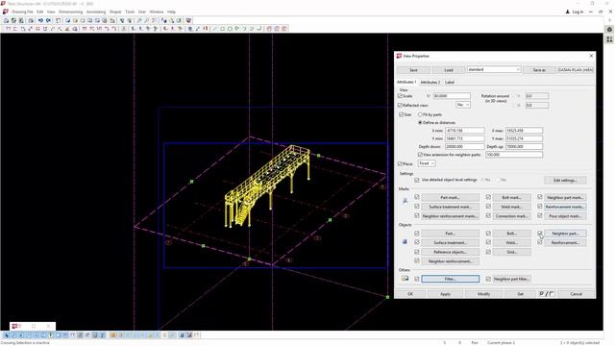Open the top icon of right side panel
Image resolution: width=615 pixels, height=346 pixels.
point(609,30)
